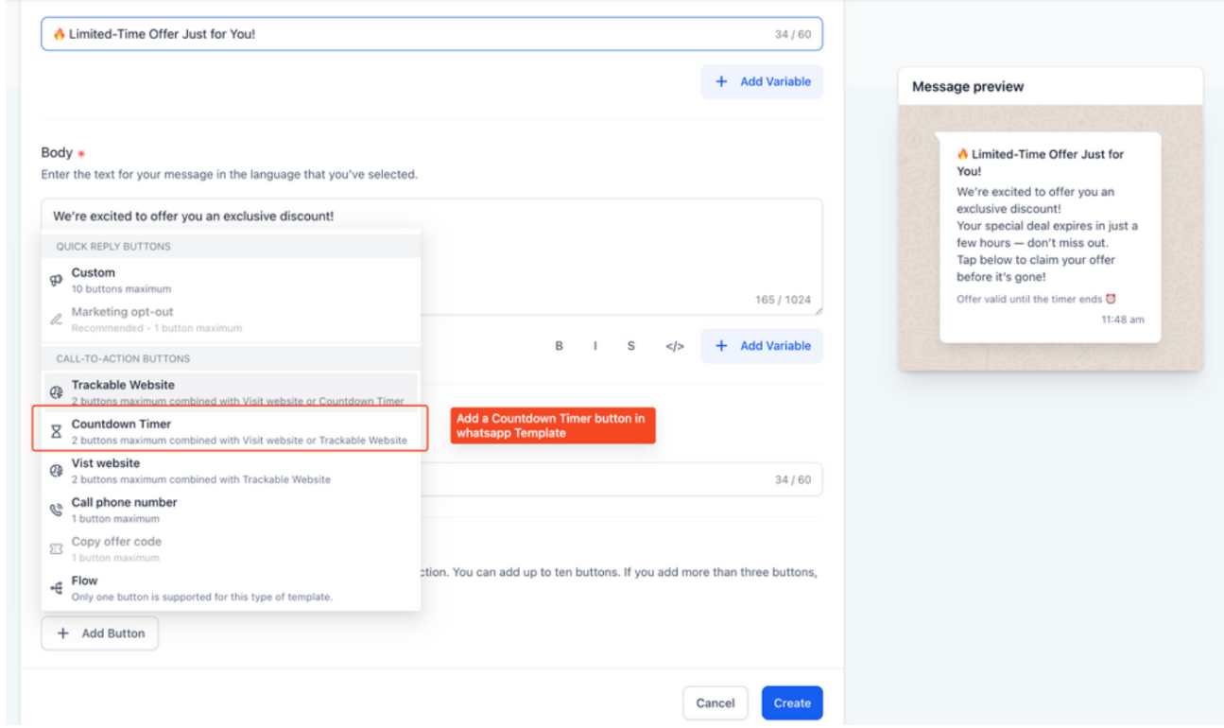1224x728 pixels.
Task: Click the Marketing opt-out pencil icon
Action: point(56,320)
